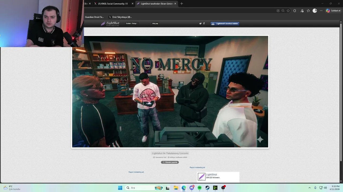This screenshot has width=343, height=192.
Task: Open the media control music note icon
Action: point(302,11)
